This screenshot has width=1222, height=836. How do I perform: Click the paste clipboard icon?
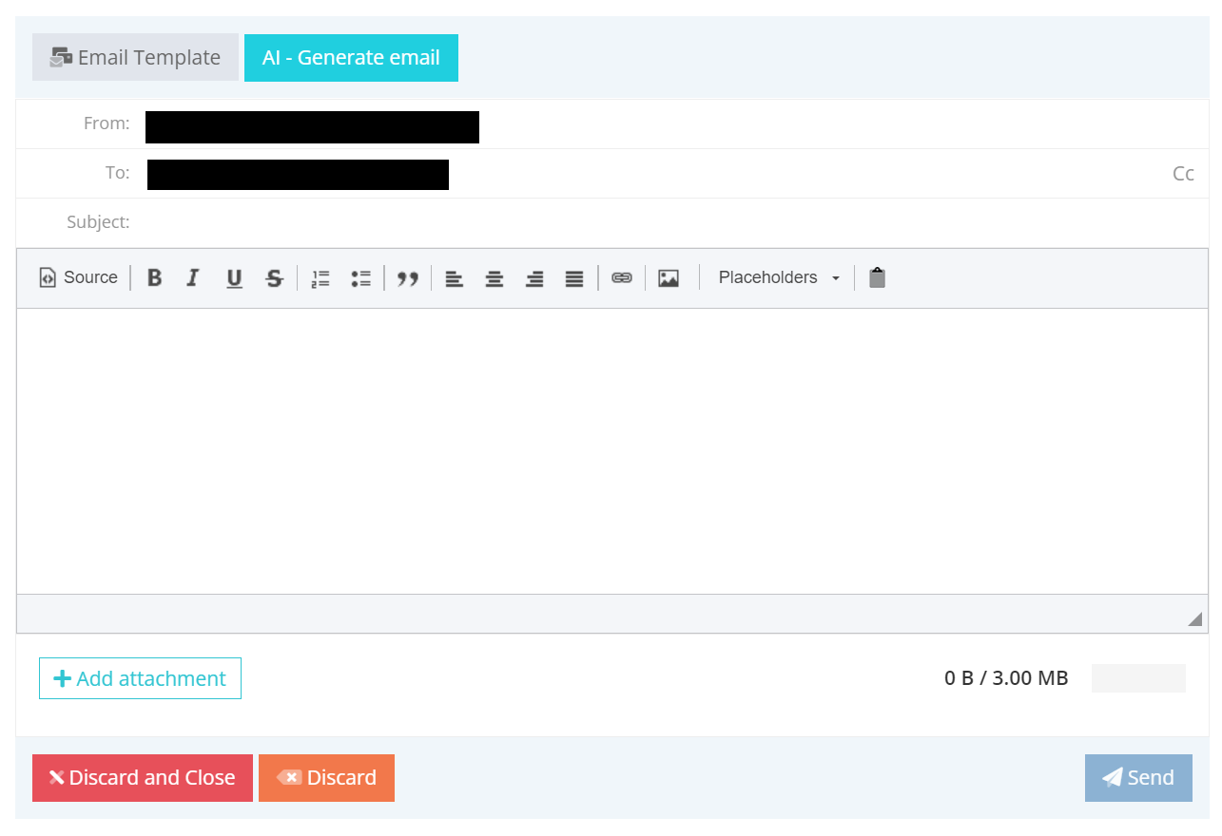point(877,277)
